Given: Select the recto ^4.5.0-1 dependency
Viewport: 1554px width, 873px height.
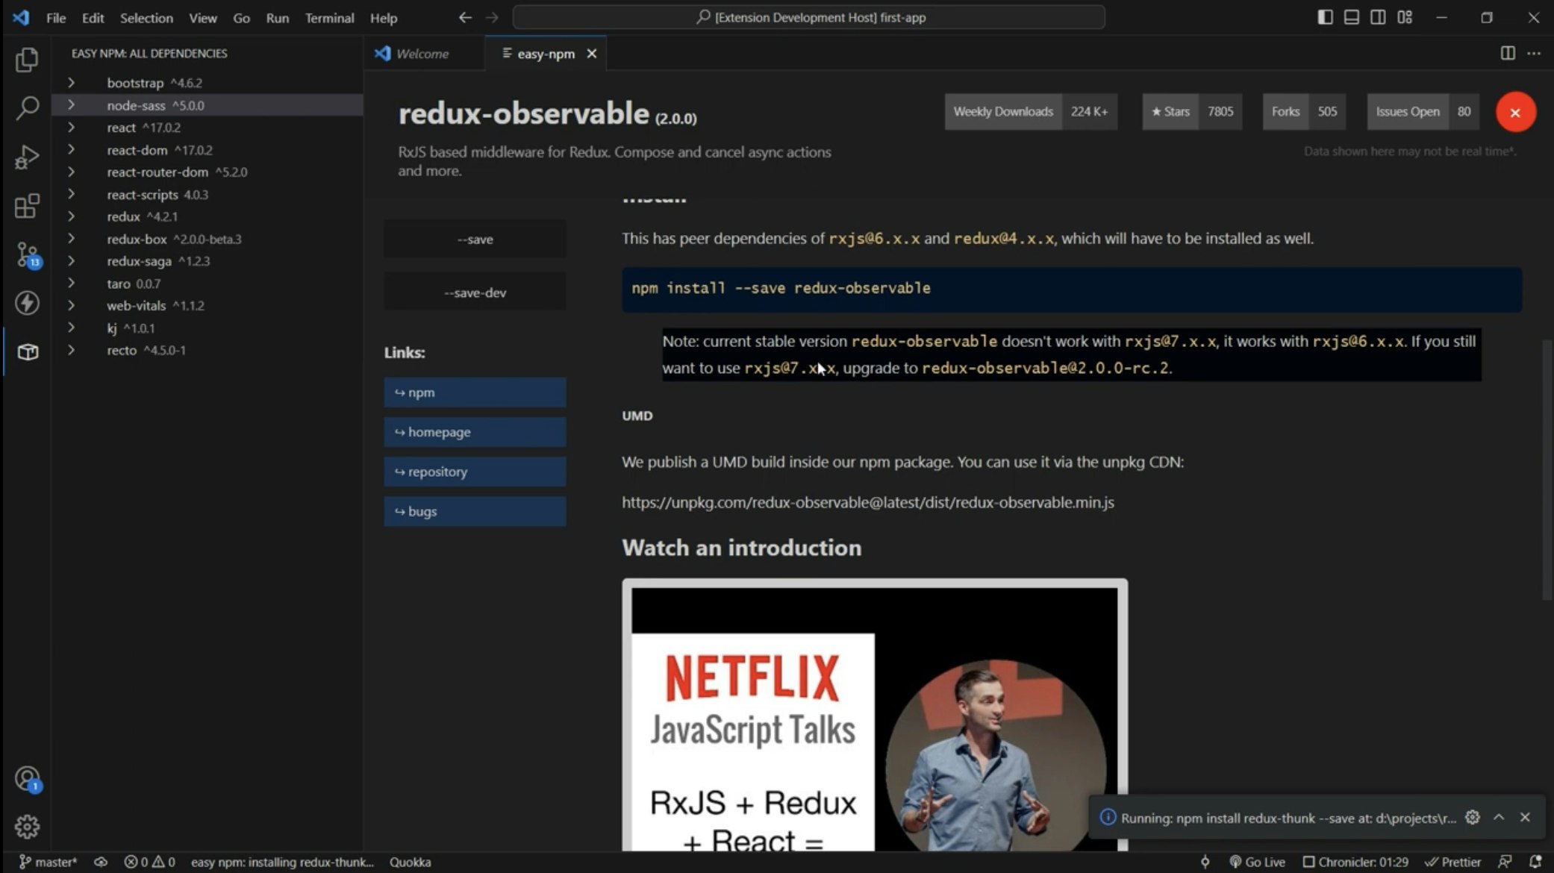Looking at the screenshot, I should 207,350.
